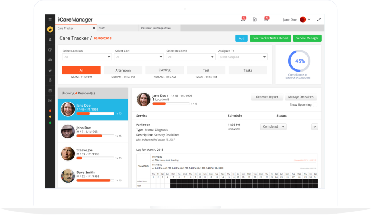Click the bar chart reports sidebar icon
The image size is (371, 215).
click(50, 100)
